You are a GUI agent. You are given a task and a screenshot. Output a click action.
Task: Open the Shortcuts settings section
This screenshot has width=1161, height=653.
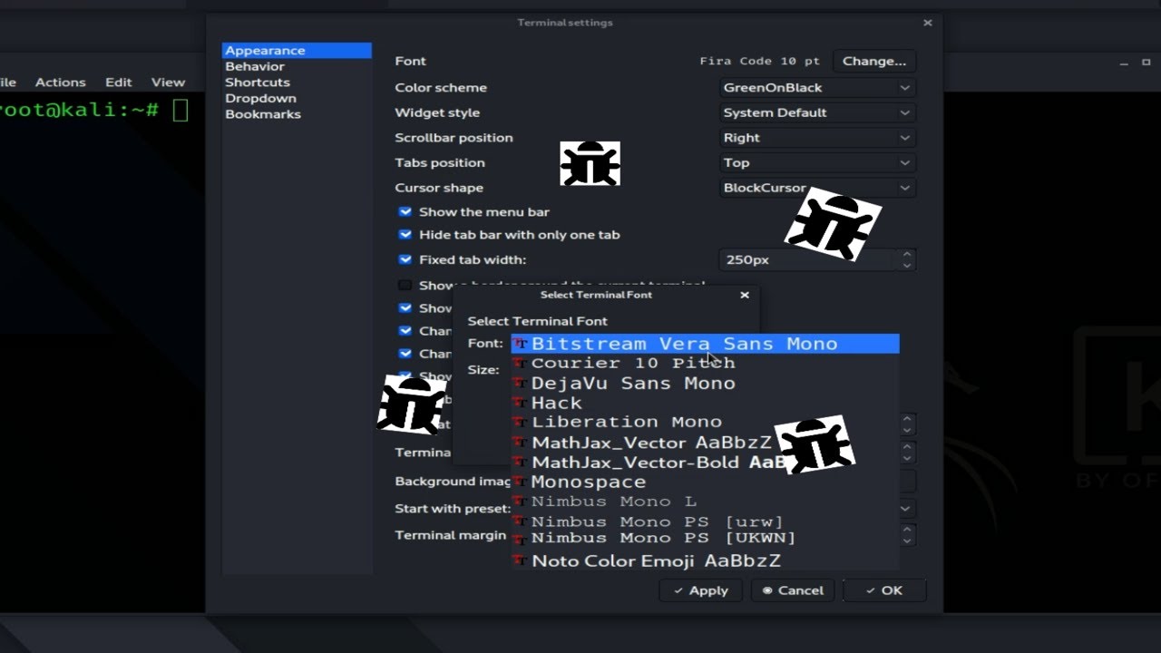258,83
